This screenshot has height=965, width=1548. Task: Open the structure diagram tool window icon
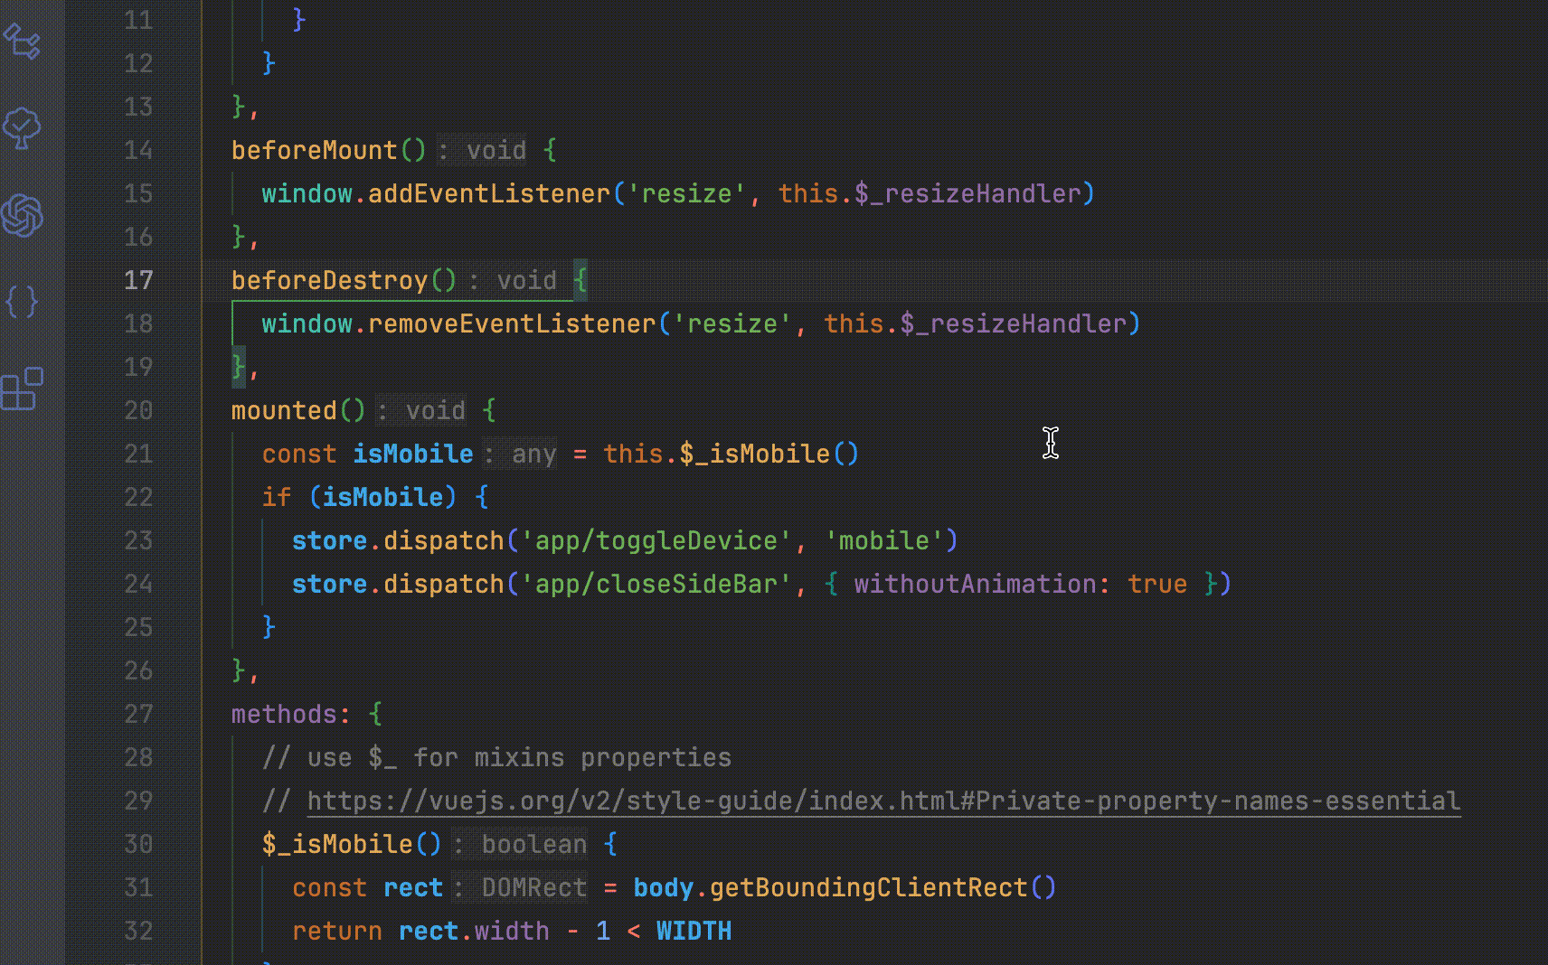coord(23,42)
